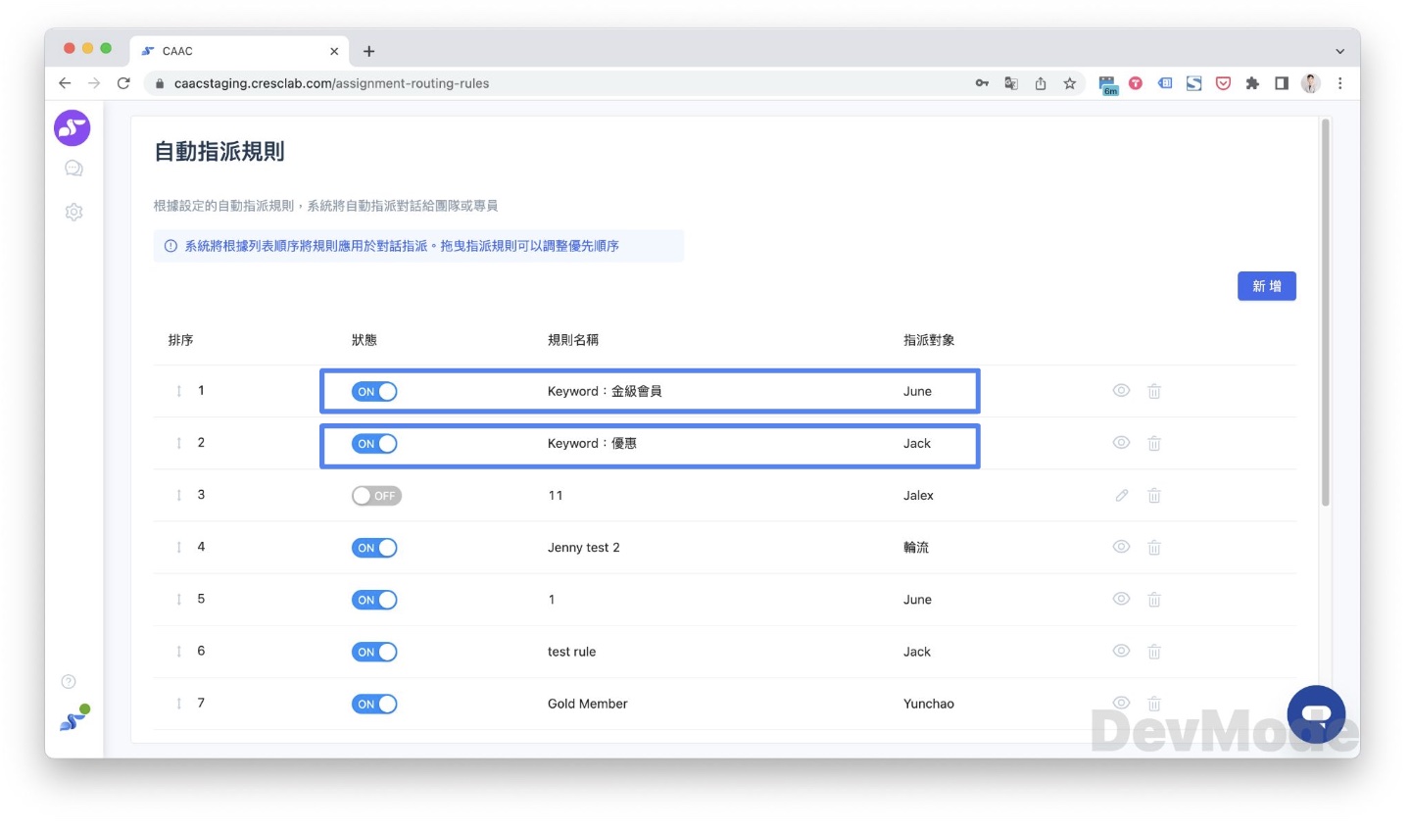The image size is (1411, 829).
Task: Edit rule 11 with the pencil icon
Action: (x=1122, y=496)
